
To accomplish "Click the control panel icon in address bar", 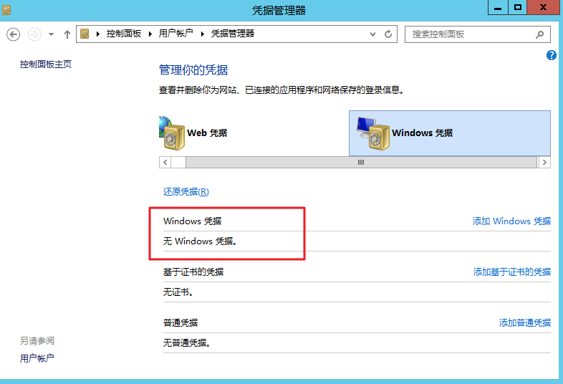I will pos(85,34).
